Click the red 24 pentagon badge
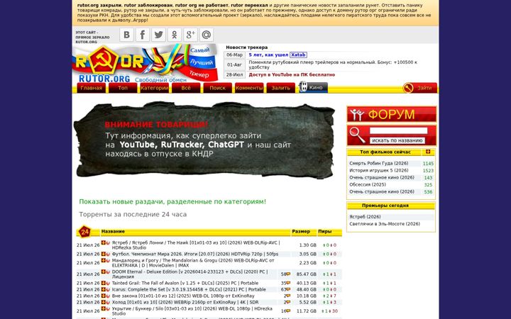511x319 pixels. 84,232
